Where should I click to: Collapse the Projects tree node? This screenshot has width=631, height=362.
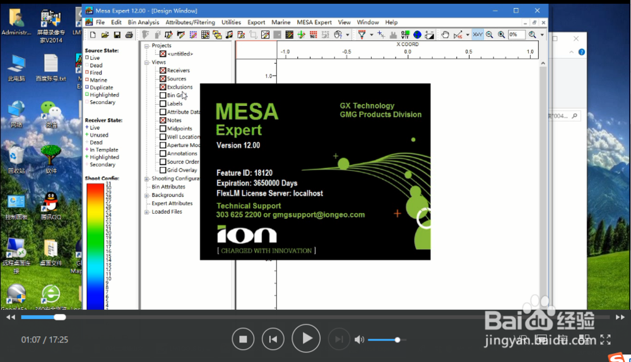(x=147, y=46)
